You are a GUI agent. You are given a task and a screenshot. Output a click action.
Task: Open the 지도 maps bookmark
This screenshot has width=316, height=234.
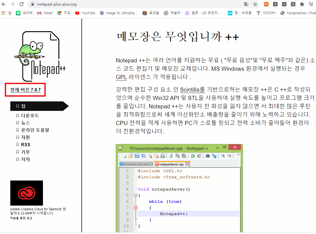click(64, 13)
